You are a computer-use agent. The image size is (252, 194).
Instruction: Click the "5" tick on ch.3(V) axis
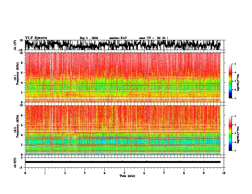point(22,158)
